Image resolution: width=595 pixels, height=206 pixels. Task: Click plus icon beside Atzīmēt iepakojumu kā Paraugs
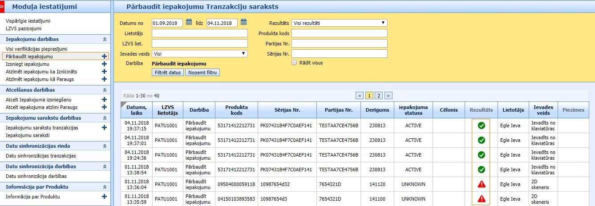[105, 79]
